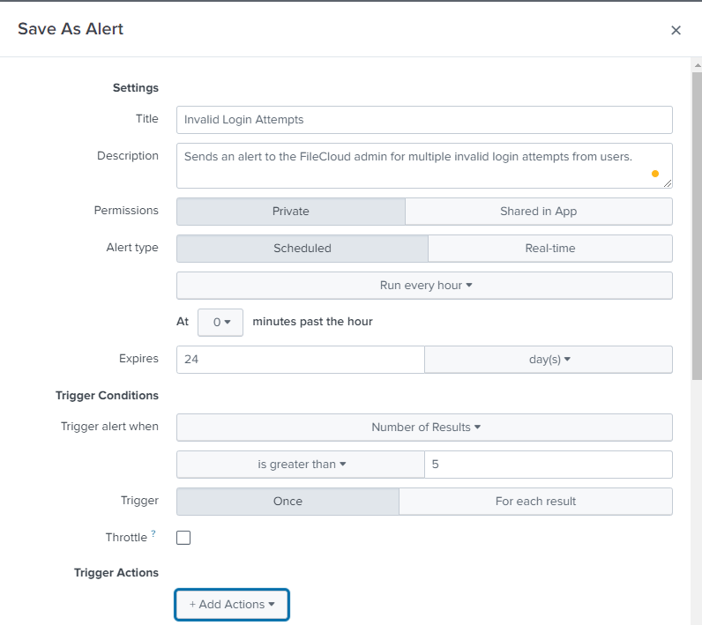Select Shared in App permissions
This screenshot has height=625, width=702.
pos(538,212)
